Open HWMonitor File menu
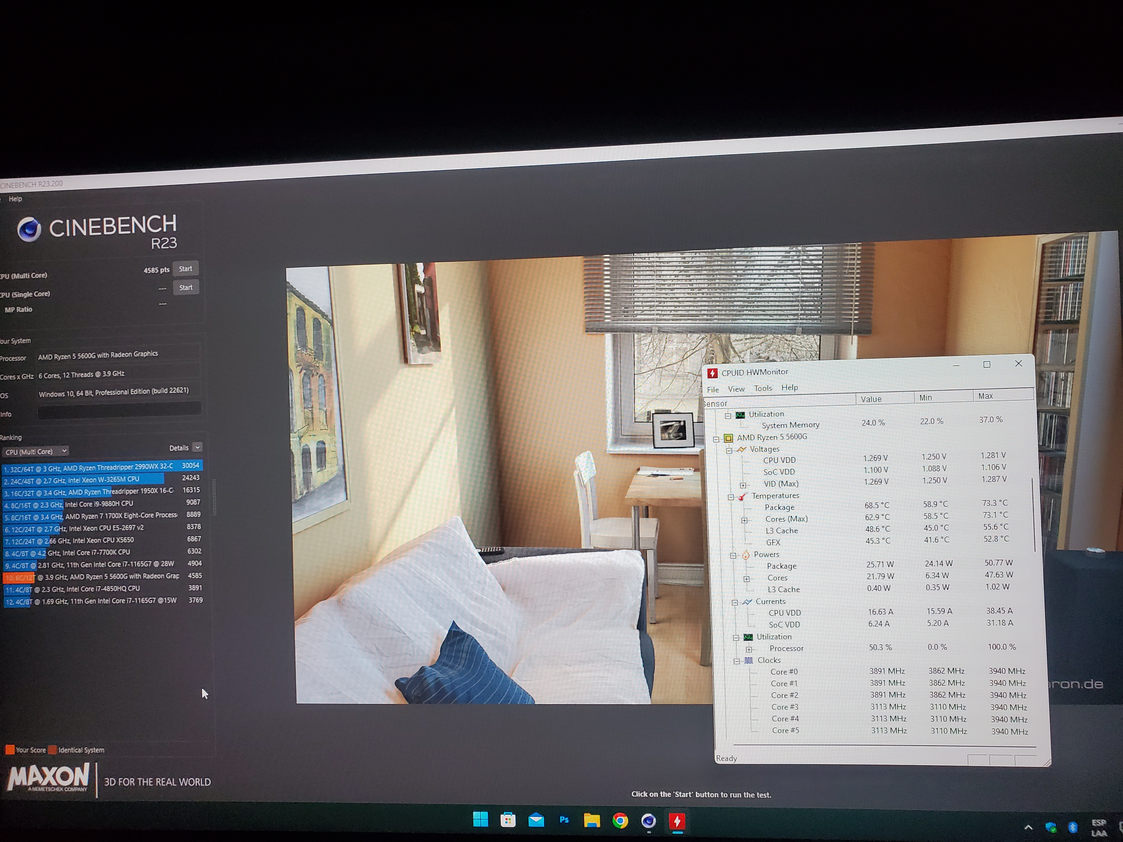1123x842 pixels. pos(713,390)
